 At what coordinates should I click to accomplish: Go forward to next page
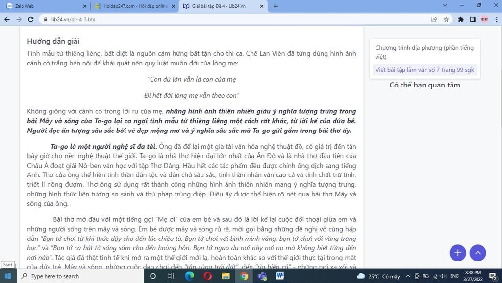point(19,19)
